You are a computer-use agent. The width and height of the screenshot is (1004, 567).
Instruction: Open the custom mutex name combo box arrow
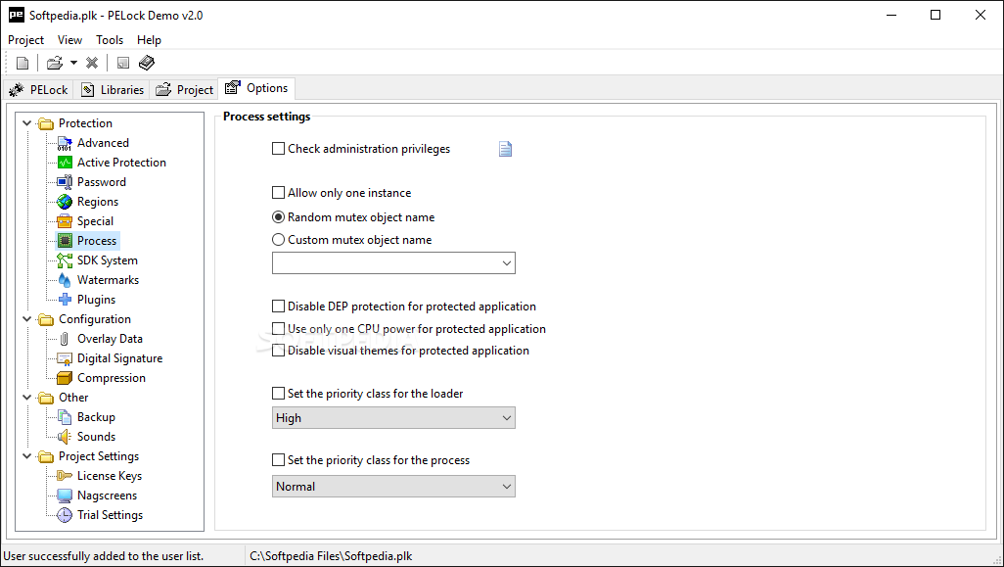click(507, 263)
